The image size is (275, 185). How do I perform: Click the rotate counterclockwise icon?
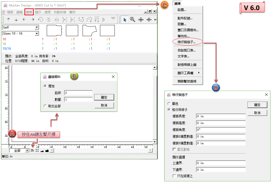41,19
